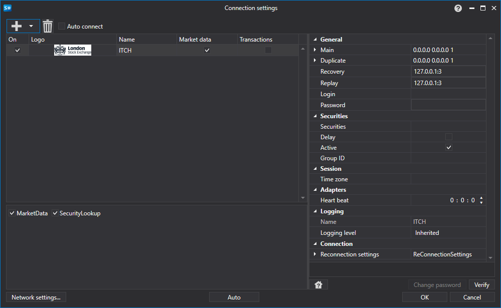Click the On column header
The height and width of the screenshot is (308, 501).
(x=18, y=39)
